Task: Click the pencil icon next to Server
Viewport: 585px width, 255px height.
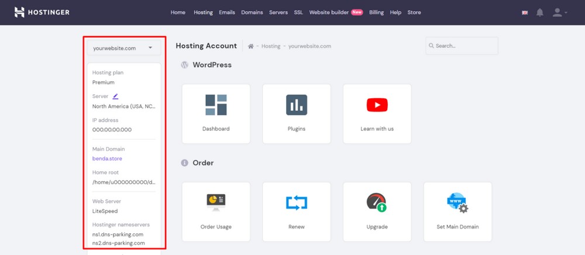Action: coord(115,96)
